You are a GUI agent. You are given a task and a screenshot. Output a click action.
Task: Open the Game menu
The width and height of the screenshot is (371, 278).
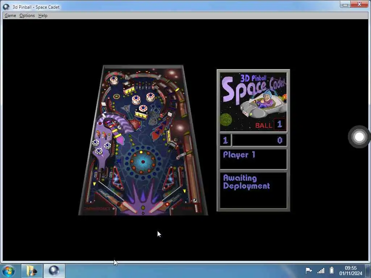10,16
